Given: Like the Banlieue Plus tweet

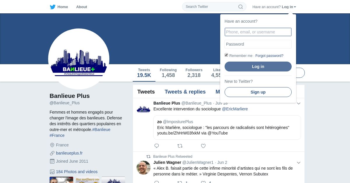Looking at the screenshot, I should tap(203, 146).
